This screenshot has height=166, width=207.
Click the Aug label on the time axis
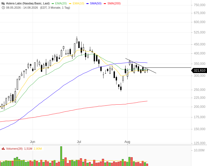point(127,142)
